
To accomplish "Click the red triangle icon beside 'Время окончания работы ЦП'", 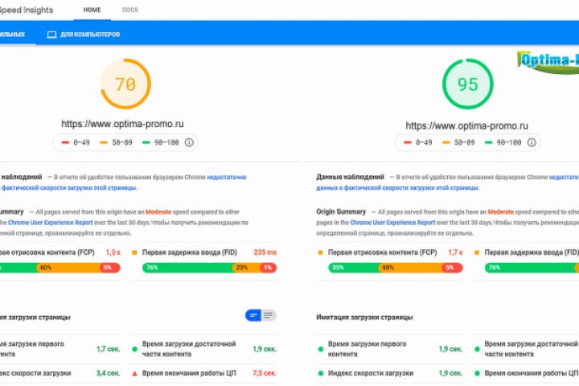I will coord(135,373).
